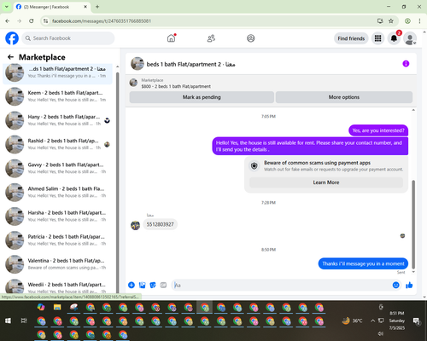Click the Search Facebook field

click(x=68, y=38)
